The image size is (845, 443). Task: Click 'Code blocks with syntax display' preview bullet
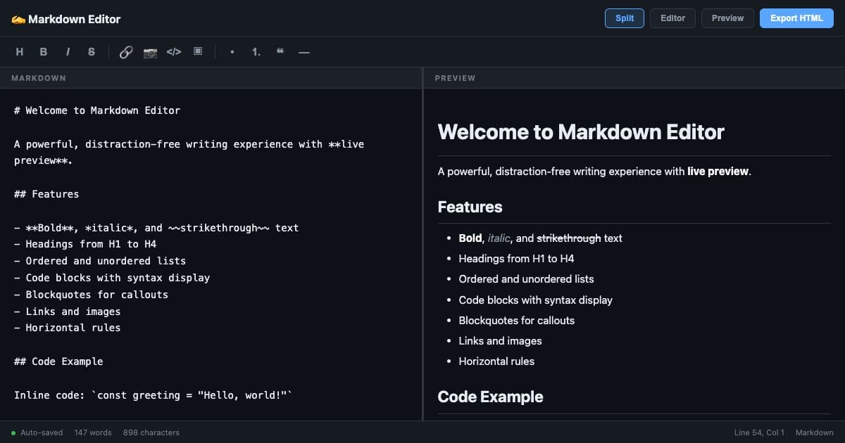point(535,300)
